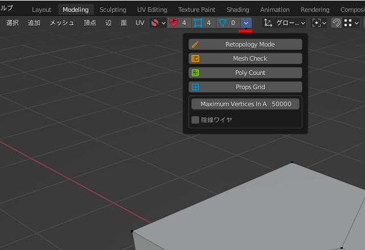Click the pencil icon on Retopology Mode

195,44
